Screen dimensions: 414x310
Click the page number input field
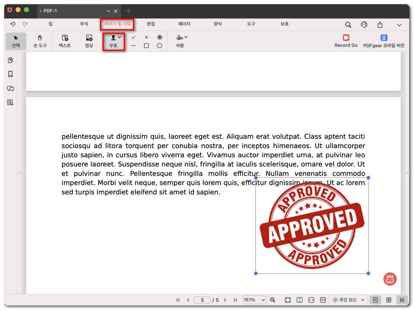pyautogui.click(x=203, y=300)
